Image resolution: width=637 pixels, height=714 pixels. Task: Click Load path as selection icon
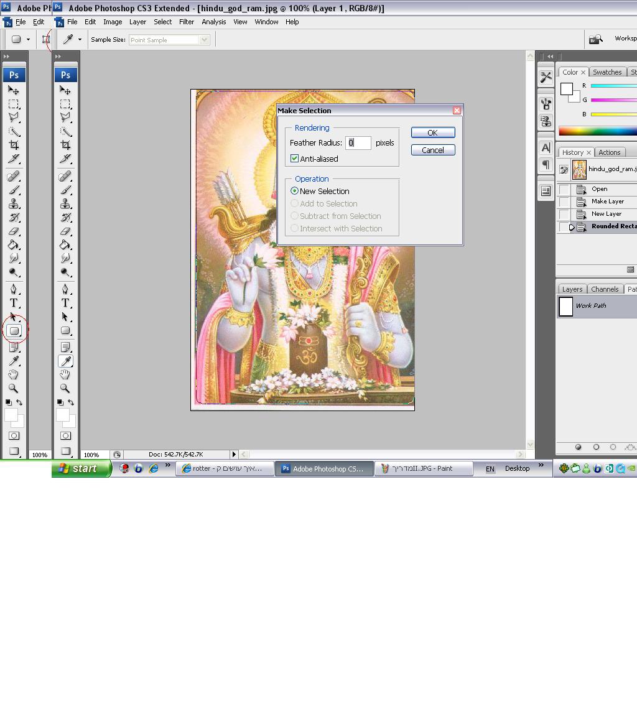click(613, 447)
